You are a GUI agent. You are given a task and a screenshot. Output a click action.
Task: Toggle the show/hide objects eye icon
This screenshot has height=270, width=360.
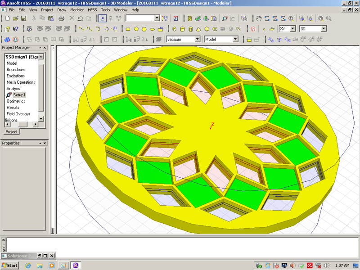coord(30,29)
